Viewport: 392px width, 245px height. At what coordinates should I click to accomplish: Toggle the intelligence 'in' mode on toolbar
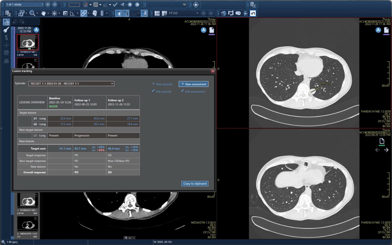[x=253, y=13]
